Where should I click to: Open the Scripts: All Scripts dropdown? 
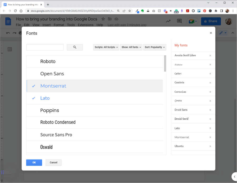[x=106, y=47]
